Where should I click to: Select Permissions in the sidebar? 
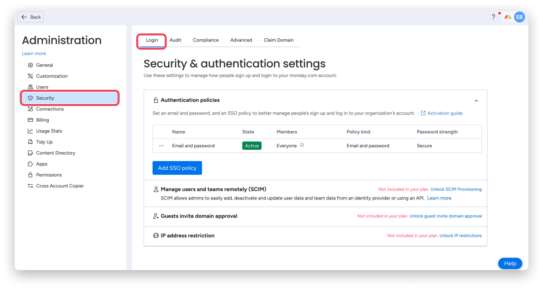(49, 175)
